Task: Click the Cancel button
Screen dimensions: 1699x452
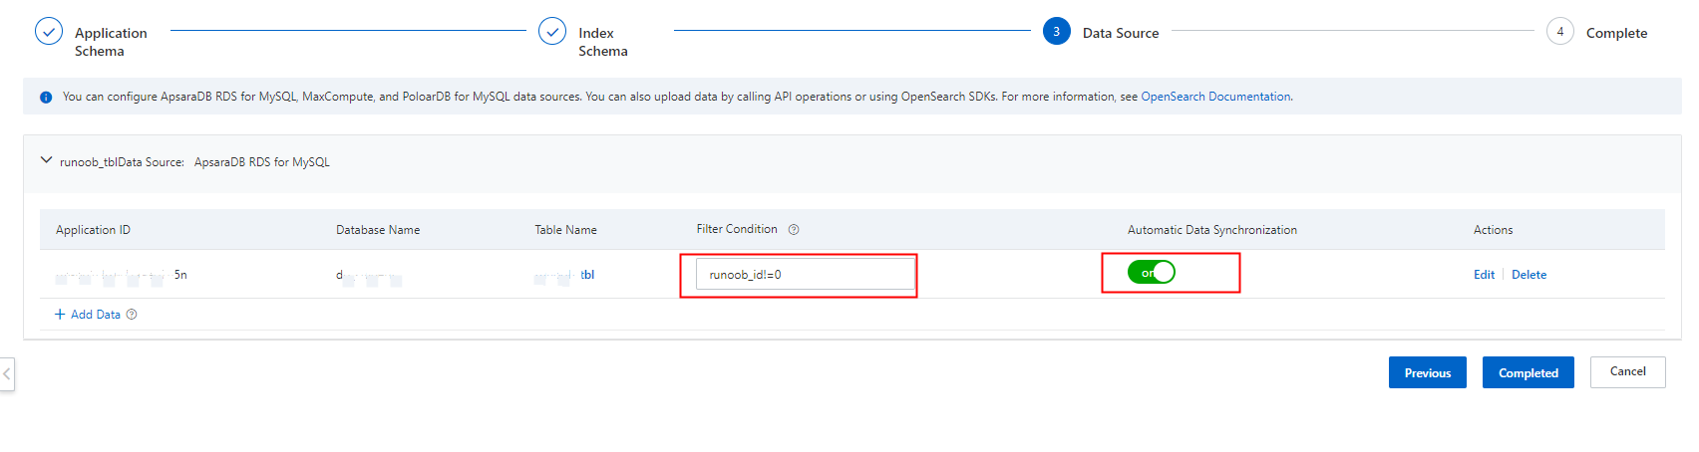Action: coord(1627,372)
